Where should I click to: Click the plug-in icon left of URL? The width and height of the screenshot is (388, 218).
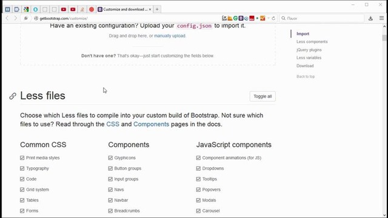[25, 18]
